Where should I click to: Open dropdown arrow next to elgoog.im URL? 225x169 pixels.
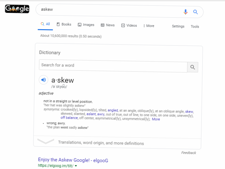(x=76, y=166)
